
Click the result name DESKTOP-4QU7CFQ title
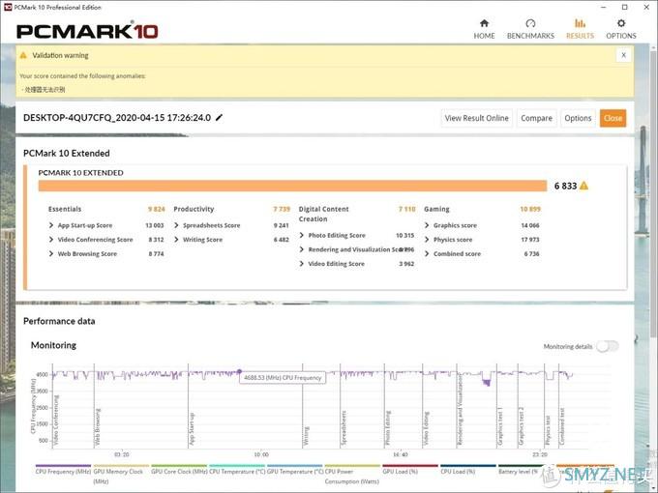117,118
